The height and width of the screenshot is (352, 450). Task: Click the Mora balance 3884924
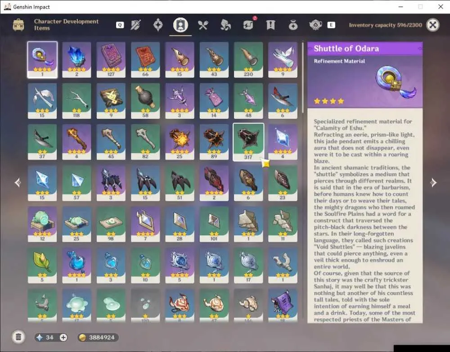point(98,337)
